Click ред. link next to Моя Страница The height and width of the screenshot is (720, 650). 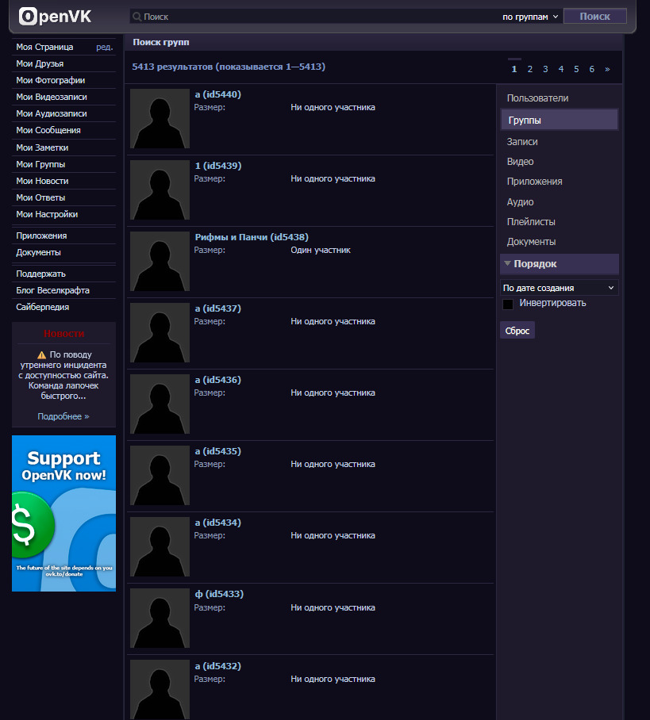tap(105, 48)
